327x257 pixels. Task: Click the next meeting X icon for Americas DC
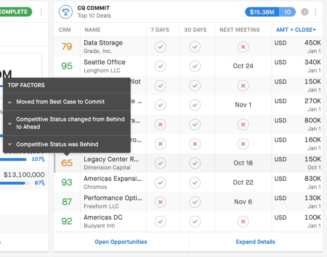pos(243,222)
